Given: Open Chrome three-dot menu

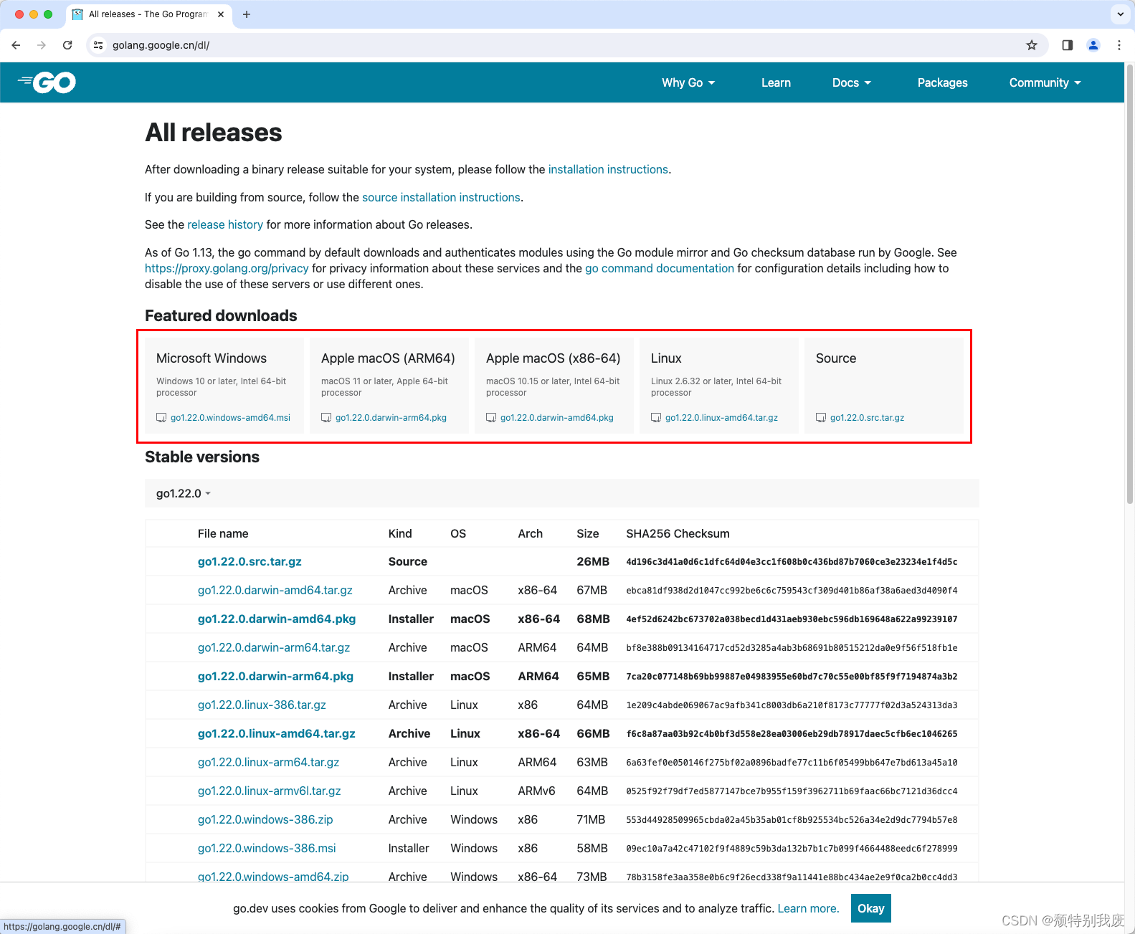Looking at the screenshot, I should (1119, 45).
